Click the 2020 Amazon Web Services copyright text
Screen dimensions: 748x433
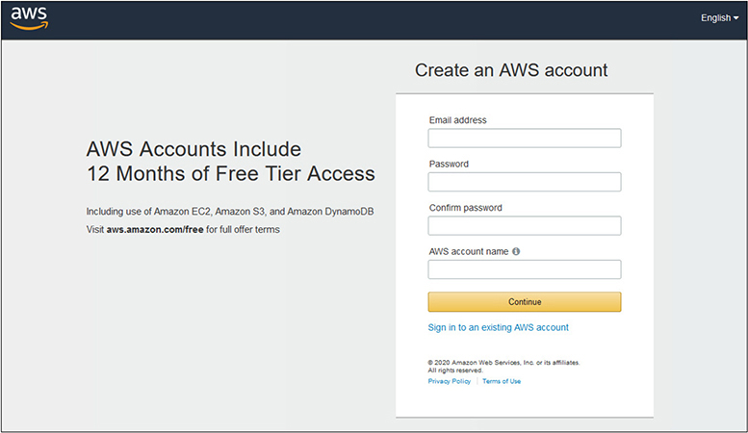tap(503, 363)
